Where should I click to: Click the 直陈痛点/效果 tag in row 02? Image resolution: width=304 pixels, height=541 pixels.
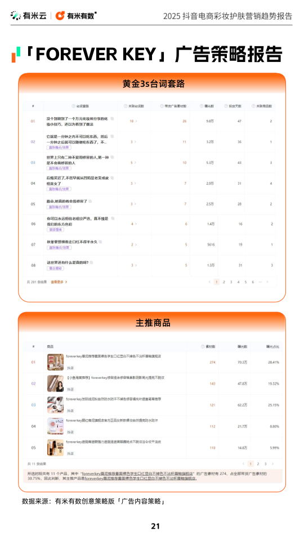click(x=59, y=147)
